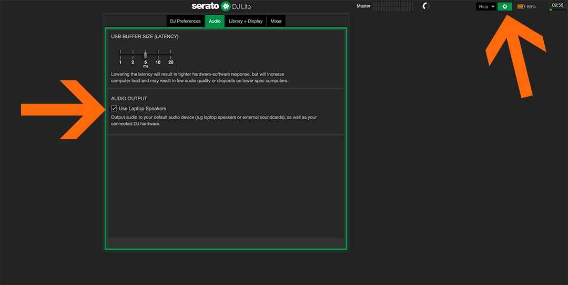The width and height of the screenshot is (568, 285).
Task: Click the USB buffer size slider handle
Action: 146,55
